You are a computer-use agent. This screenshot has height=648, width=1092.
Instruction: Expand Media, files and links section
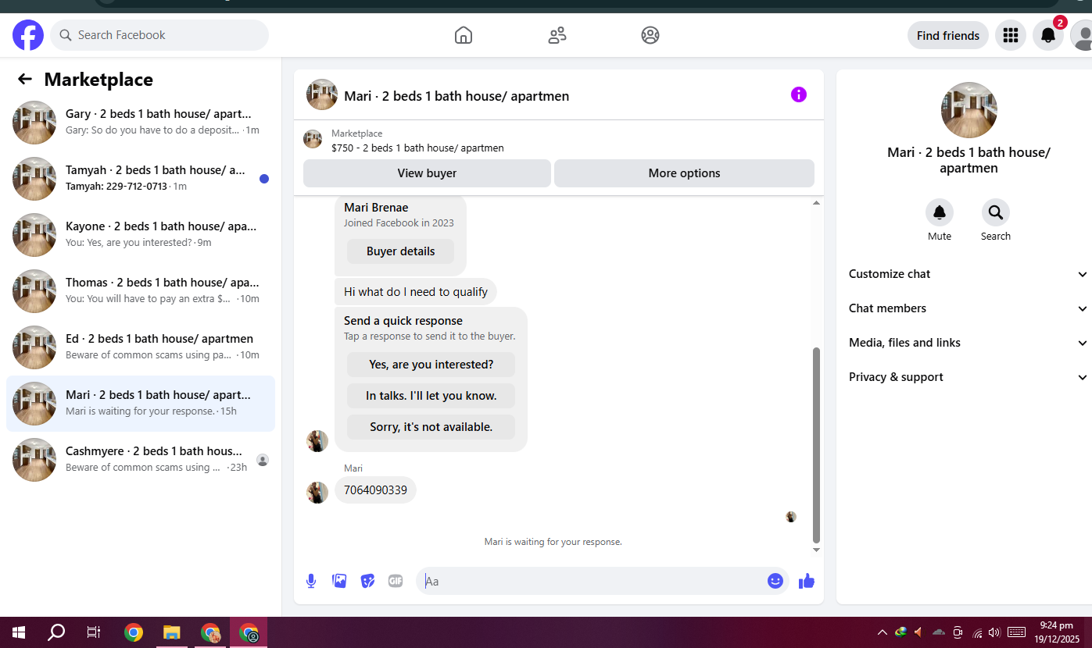click(968, 343)
